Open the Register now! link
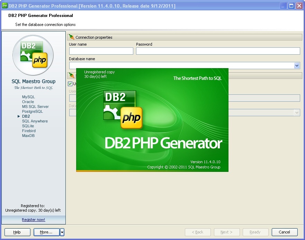Viewport: 305px width, 240px height. coord(33,220)
